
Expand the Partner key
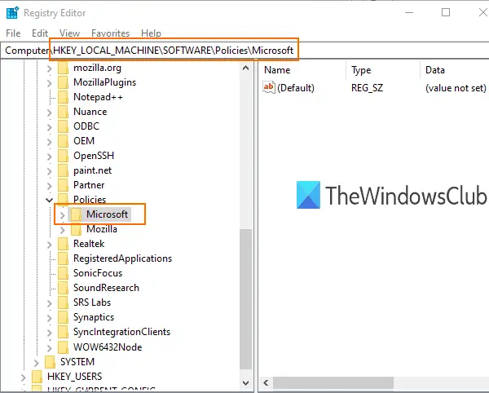49,186
